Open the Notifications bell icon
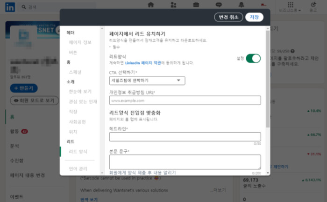This screenshot has width=327, height=202. (x=241, y=5)
